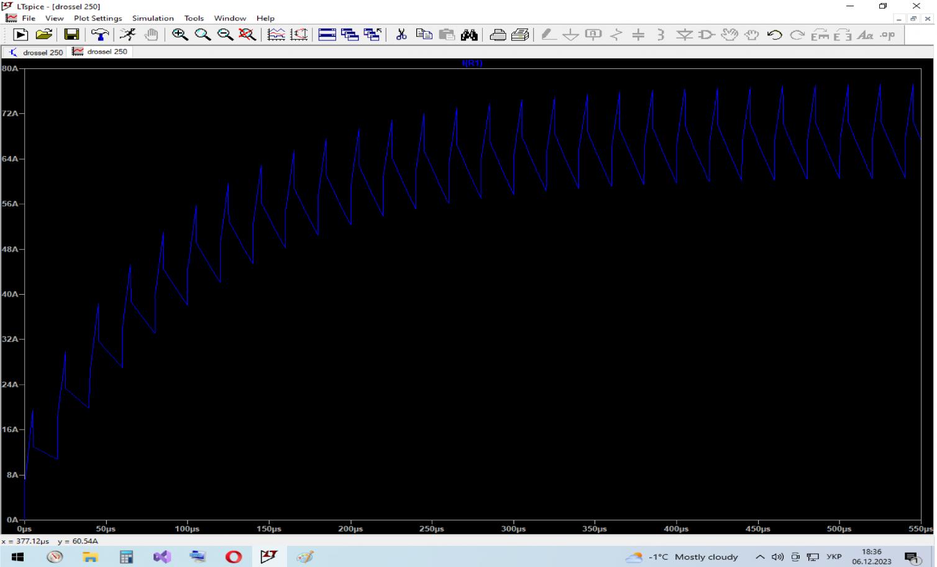Save the file with the floppy icon

[x=71, y=35]
